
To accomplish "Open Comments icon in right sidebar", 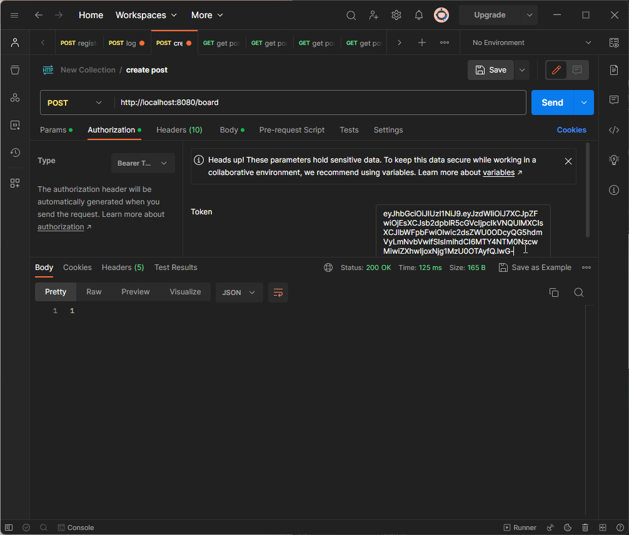I will tap(614, 99).
